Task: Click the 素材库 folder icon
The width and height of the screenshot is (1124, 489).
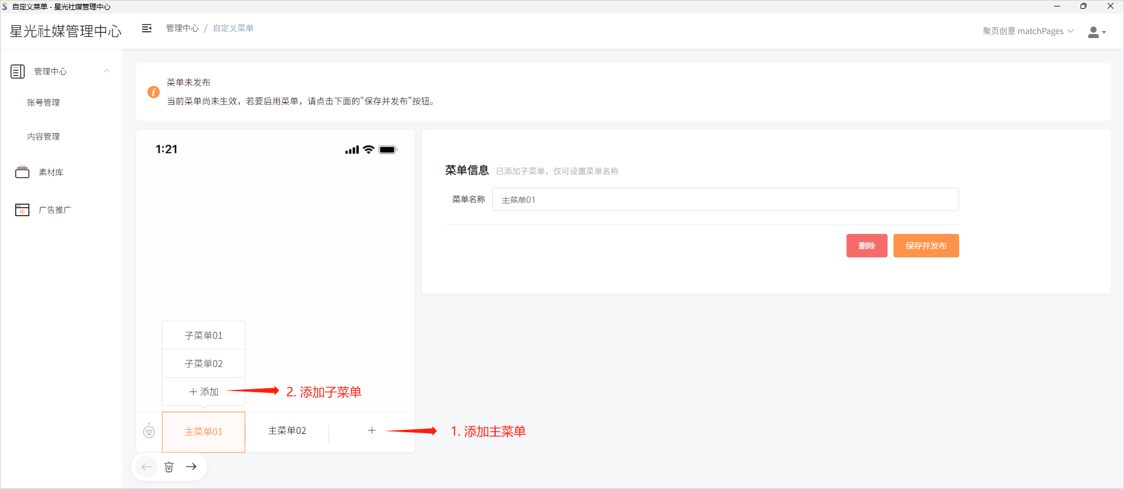Action: coord(22,172)
